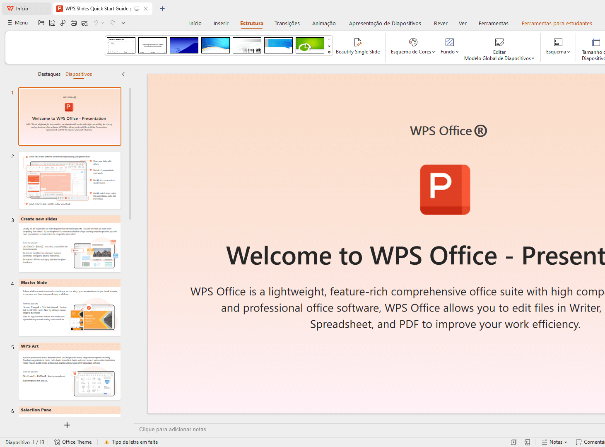This screenshot has width=605, height=447.
Task: Select the plain white dotted design theme
Action: [x=121, y=46]
